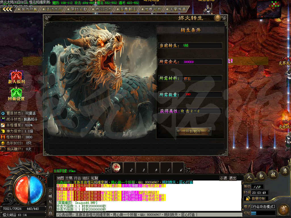
Task: Click the 开始转生 start rebirth button
Action: coord(193,131)
